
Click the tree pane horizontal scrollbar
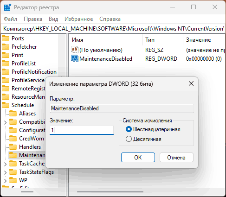tap(27, 192)
